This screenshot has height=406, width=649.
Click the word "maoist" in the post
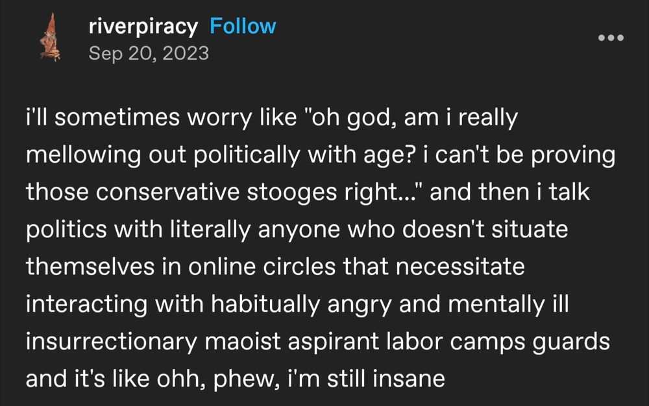(243, 342)
